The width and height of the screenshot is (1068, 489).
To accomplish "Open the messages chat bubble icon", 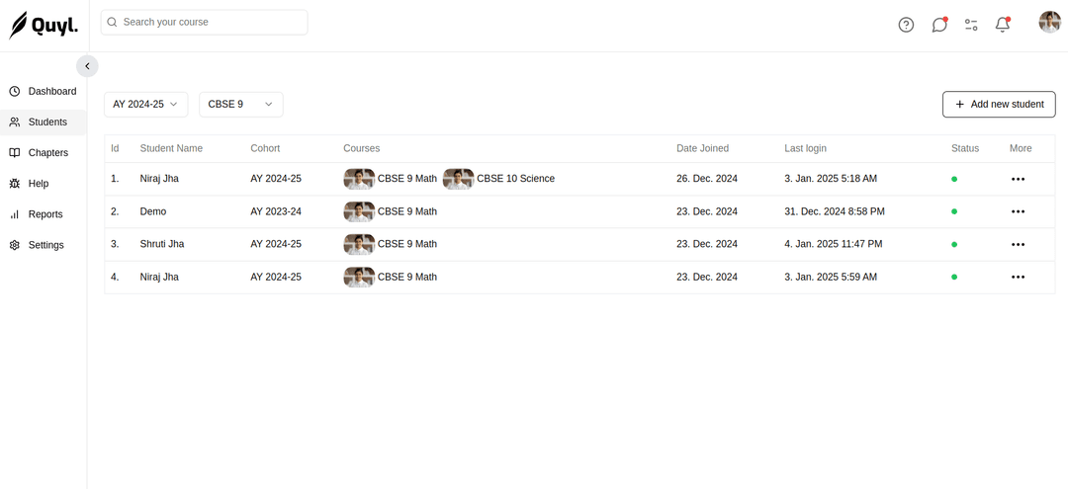I will point(939,25).
